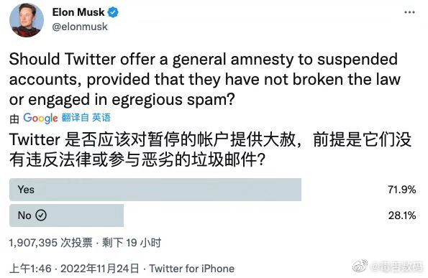Open the @elonmusk handle link
The image size is (428, 278).
pos(80,27)
